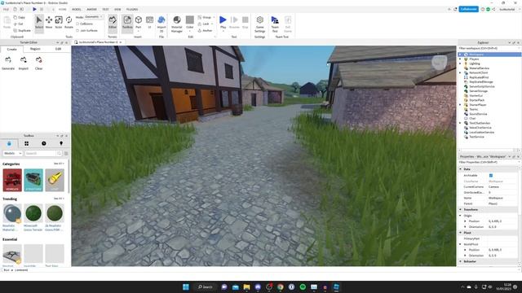Open the Toolbox Inventory grid icon
The width and height of the screenshot is (522, 293).
click(x=26, y=143)
